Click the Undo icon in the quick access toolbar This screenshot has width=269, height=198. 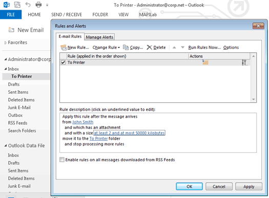click(x=28, y=5)
